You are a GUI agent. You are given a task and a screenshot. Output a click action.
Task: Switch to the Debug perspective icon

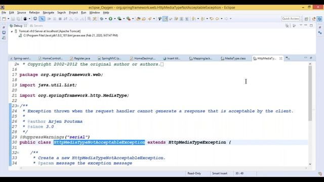tap(319, 19)
